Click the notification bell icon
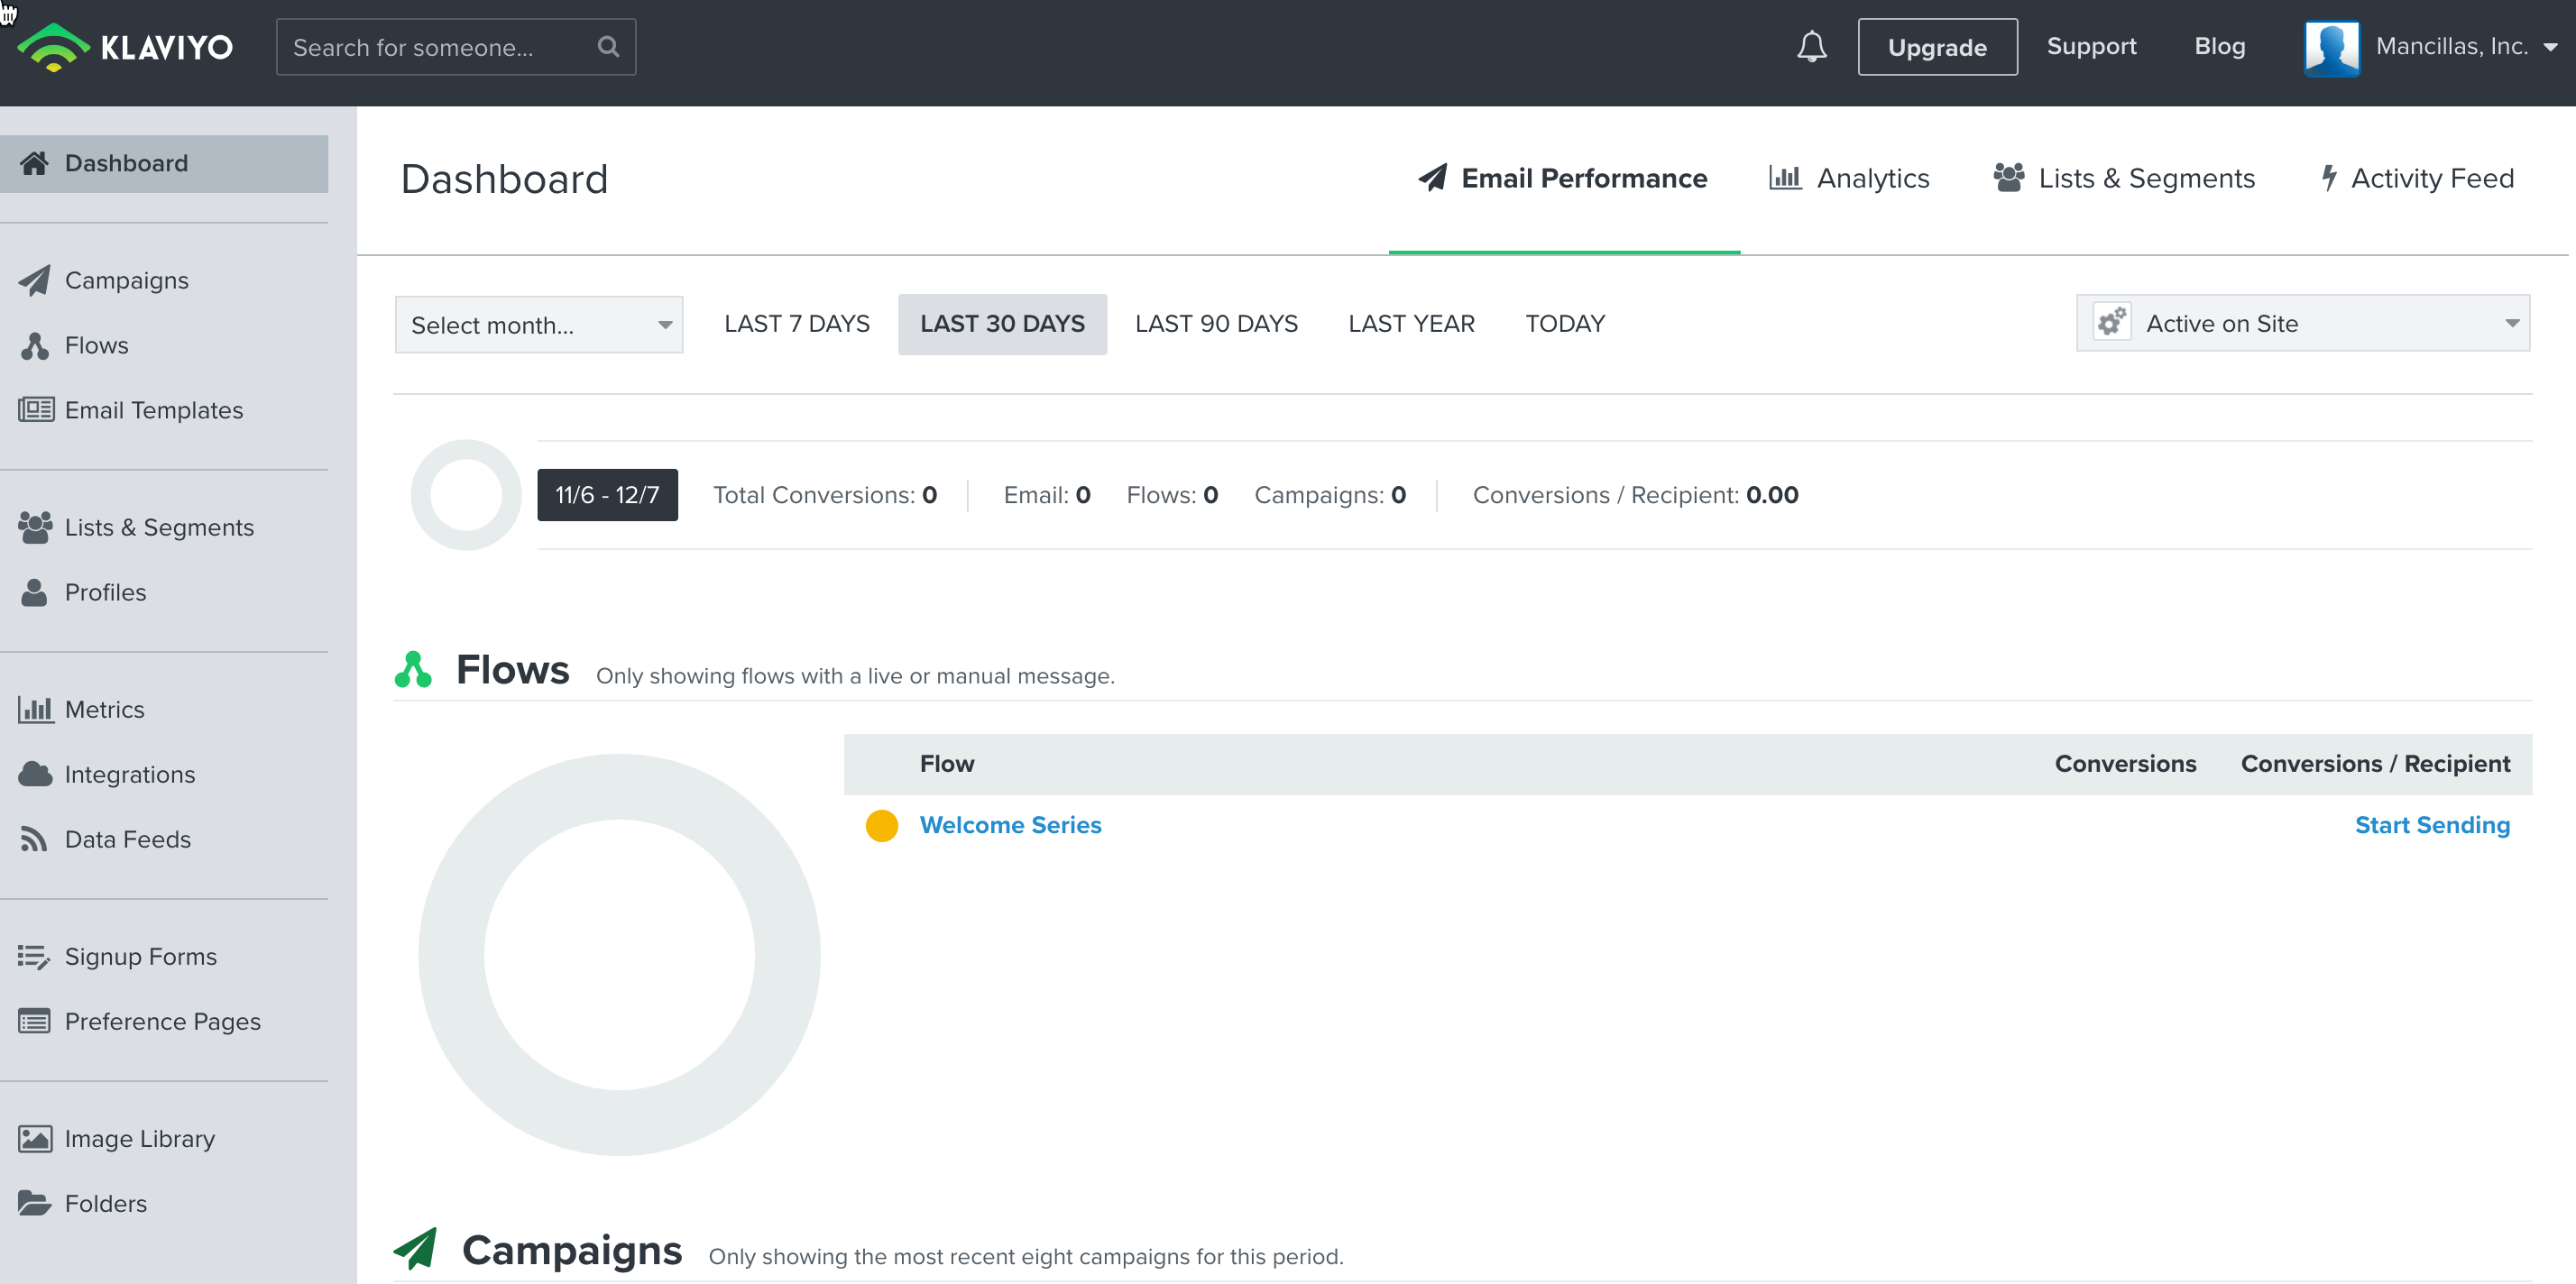This screenshot has height=1284, width=2576. [1811, 47]
